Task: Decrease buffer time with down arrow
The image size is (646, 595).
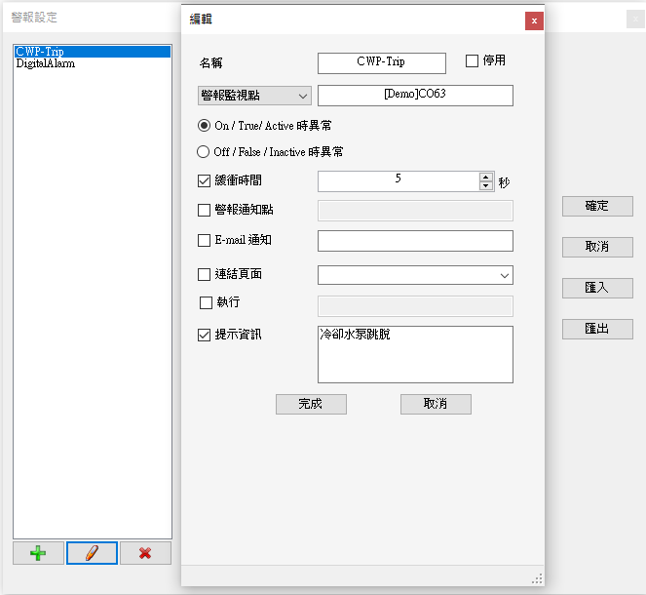Action: click(x=486, y=185)
